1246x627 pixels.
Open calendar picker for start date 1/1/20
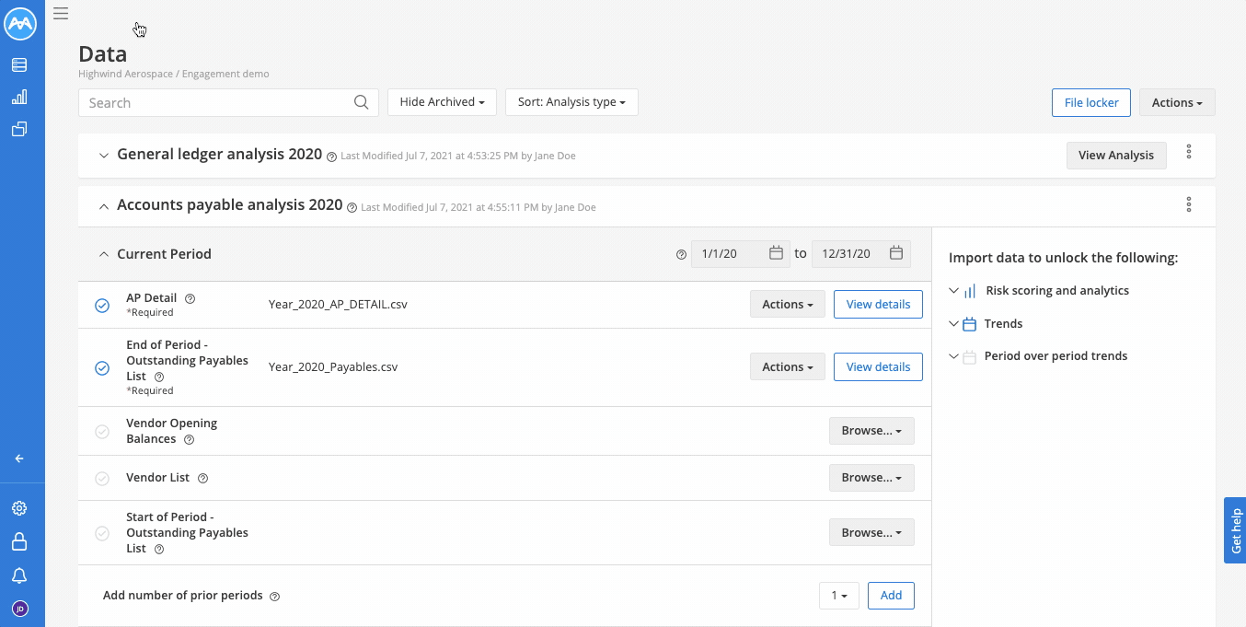[x=776, y=253]
